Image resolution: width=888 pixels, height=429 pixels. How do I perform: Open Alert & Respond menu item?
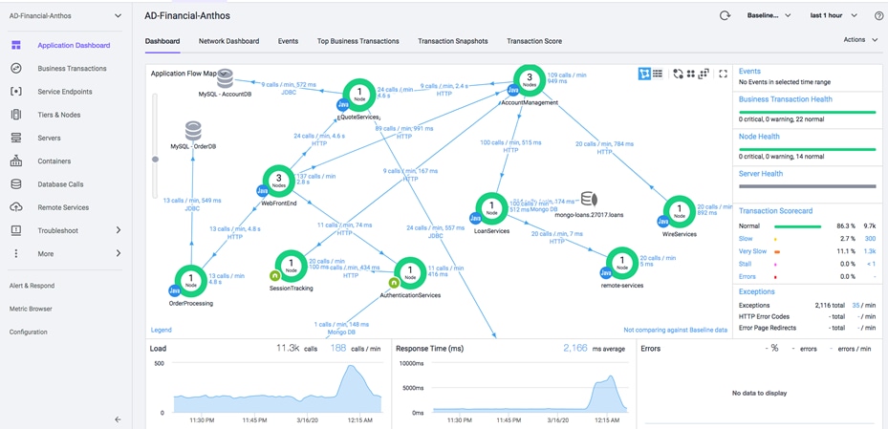(x=32, y=286)
